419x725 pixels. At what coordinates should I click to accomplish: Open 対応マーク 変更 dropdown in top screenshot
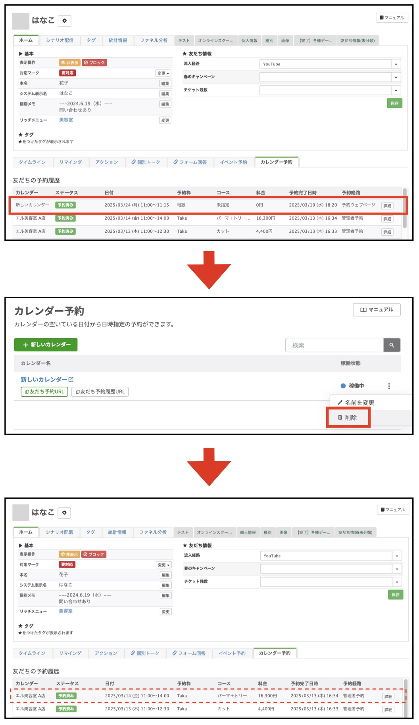pyautogui.click(x=163, y=73)
